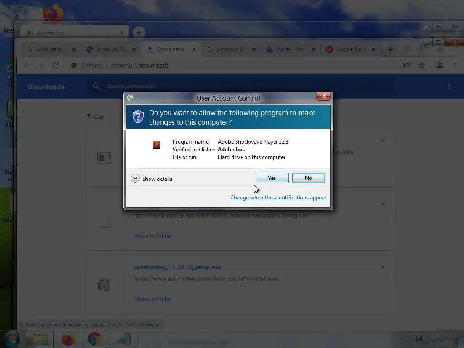Screen dimensions: 464x348
Task: Switch to the Adobe Shockwave tab
Action: (351, 49)
